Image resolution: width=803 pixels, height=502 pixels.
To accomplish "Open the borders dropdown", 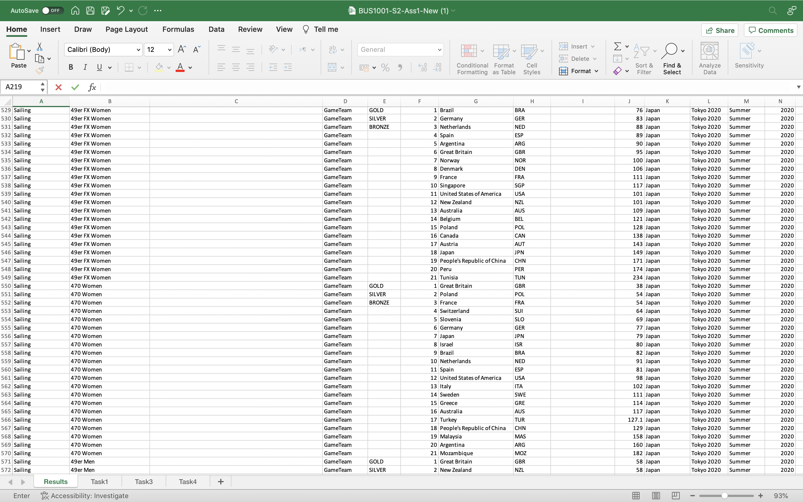I will 140,67.
